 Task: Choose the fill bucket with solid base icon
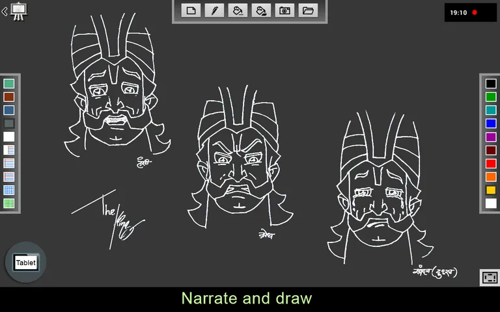tap(261, 11)
